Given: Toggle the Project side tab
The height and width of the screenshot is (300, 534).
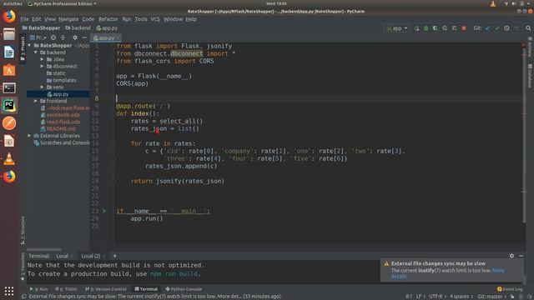Looking at the screenshot, I should click(23, 48).
